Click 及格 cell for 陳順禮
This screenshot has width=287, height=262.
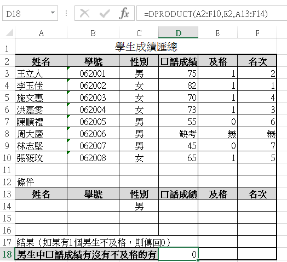point(217,122)
